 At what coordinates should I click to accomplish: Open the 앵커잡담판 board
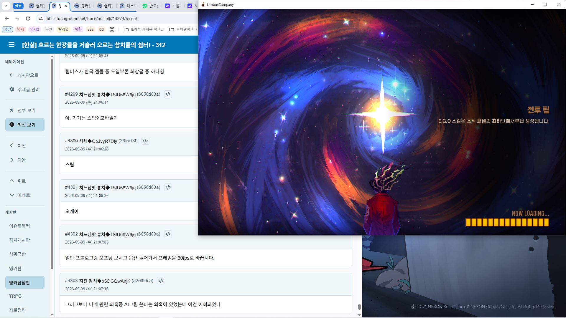[25, 282]
